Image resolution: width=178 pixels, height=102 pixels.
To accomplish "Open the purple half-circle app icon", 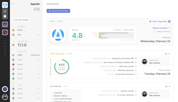I will click(x=5, y=24).
